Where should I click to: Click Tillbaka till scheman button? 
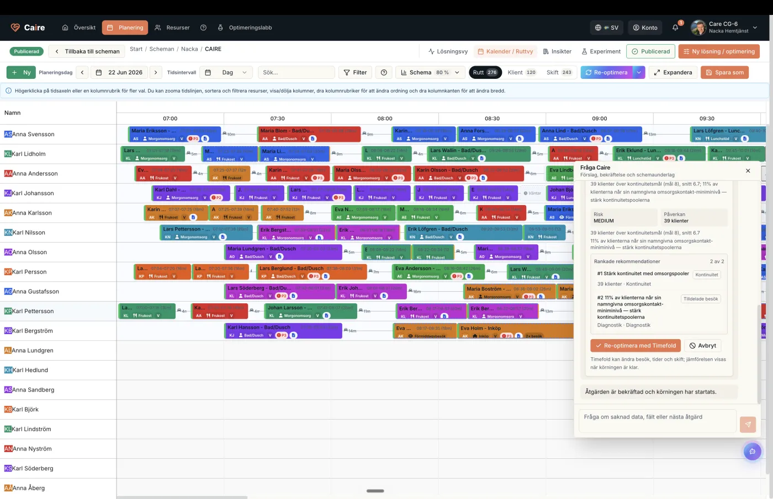[87, 51]
